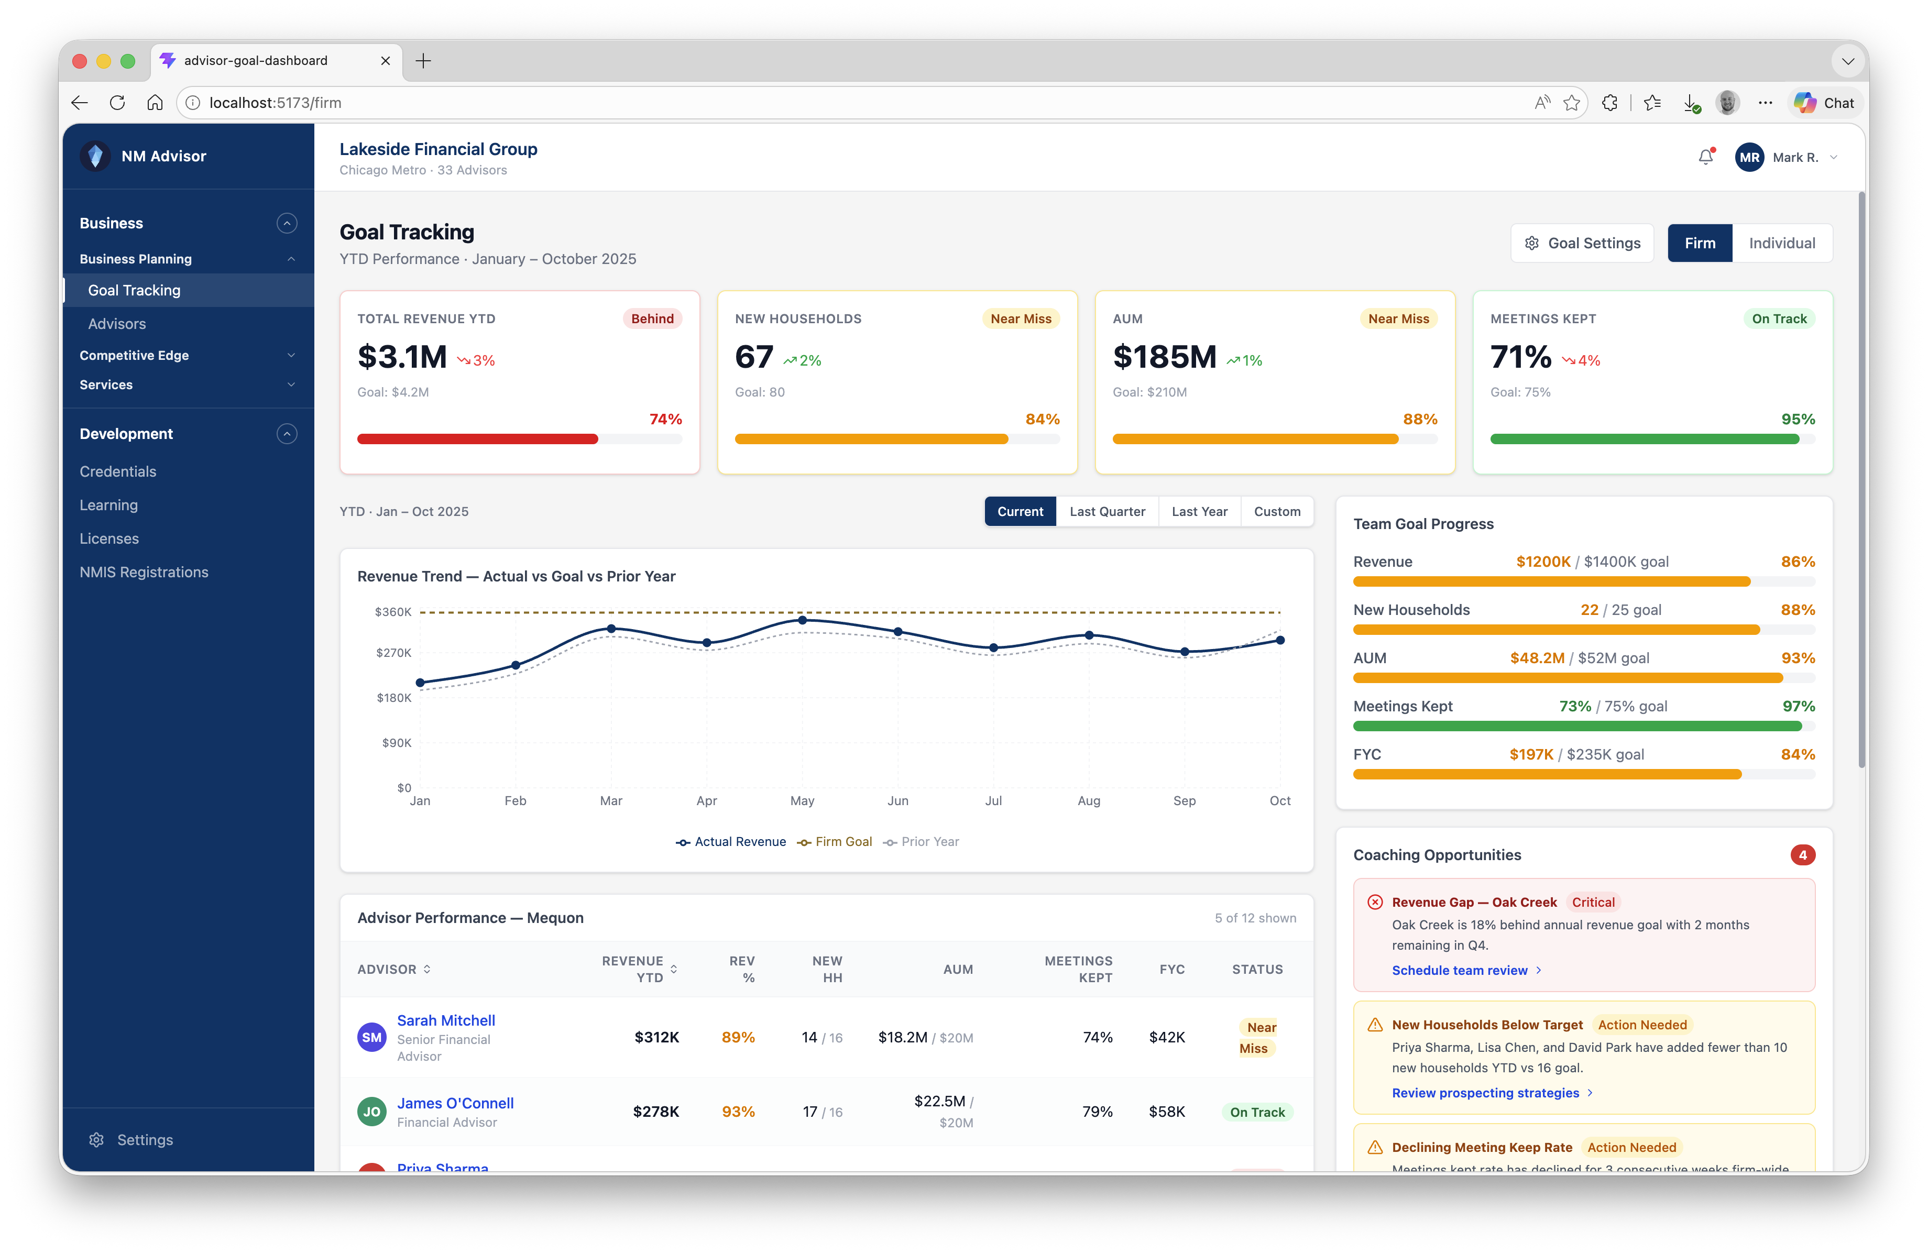Collapse the Business section chevron
Viewport: 1928px width, 1253px height.
(x=287, y=224)
